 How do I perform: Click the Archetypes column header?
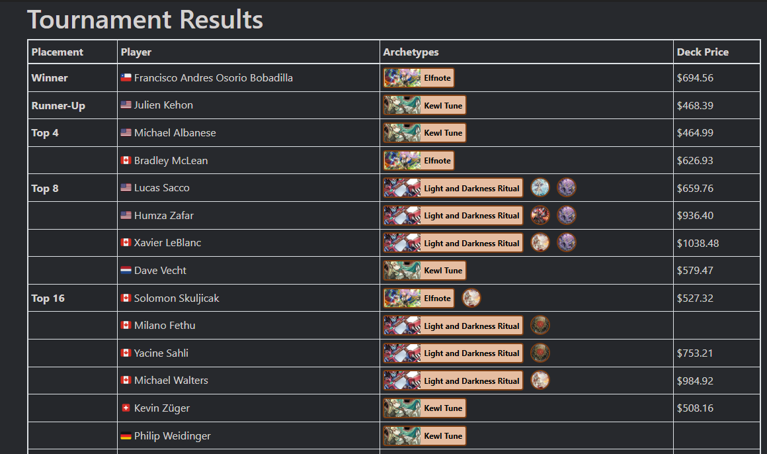click(411, 52)
